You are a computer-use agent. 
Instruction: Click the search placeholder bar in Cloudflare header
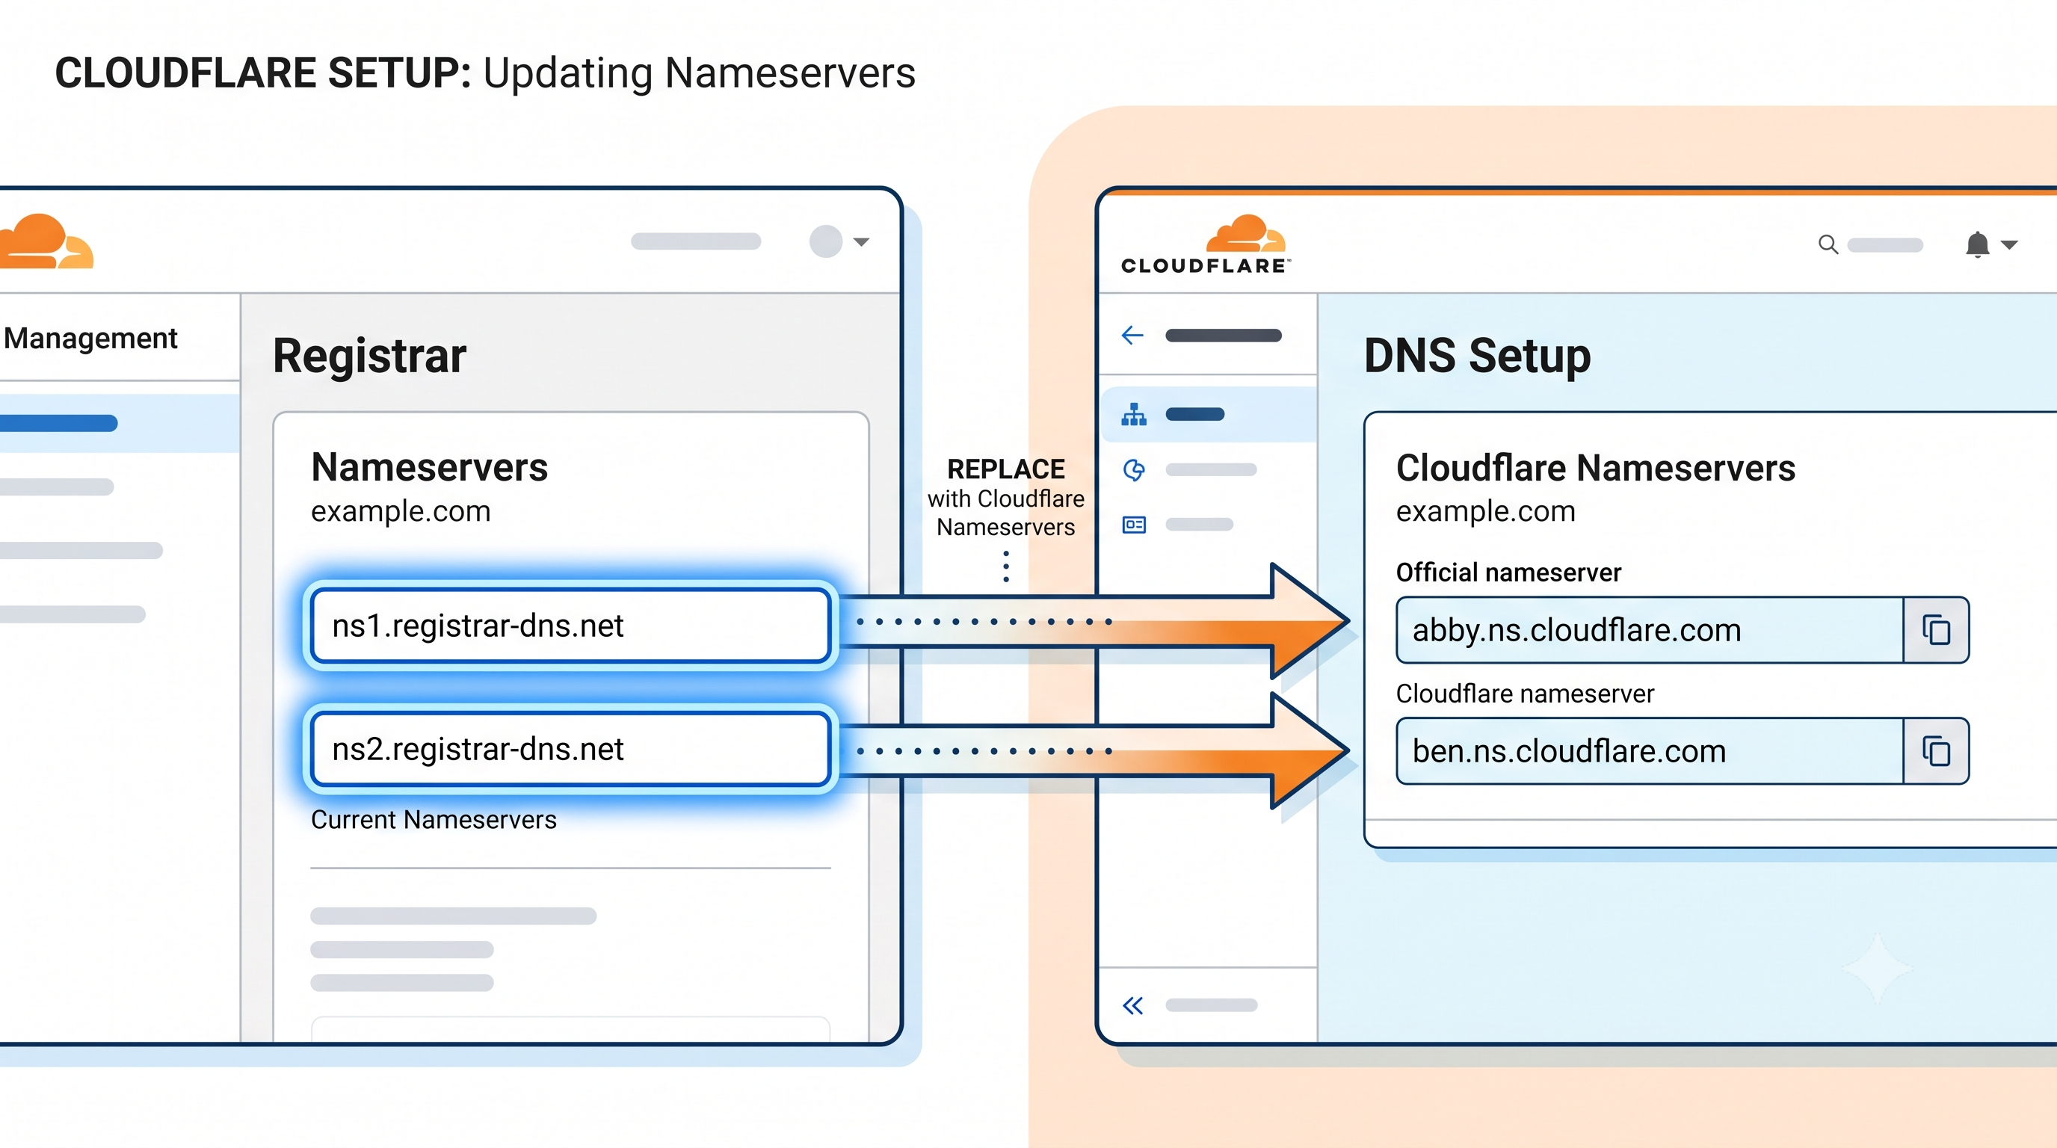click(x=1884, y=244)
